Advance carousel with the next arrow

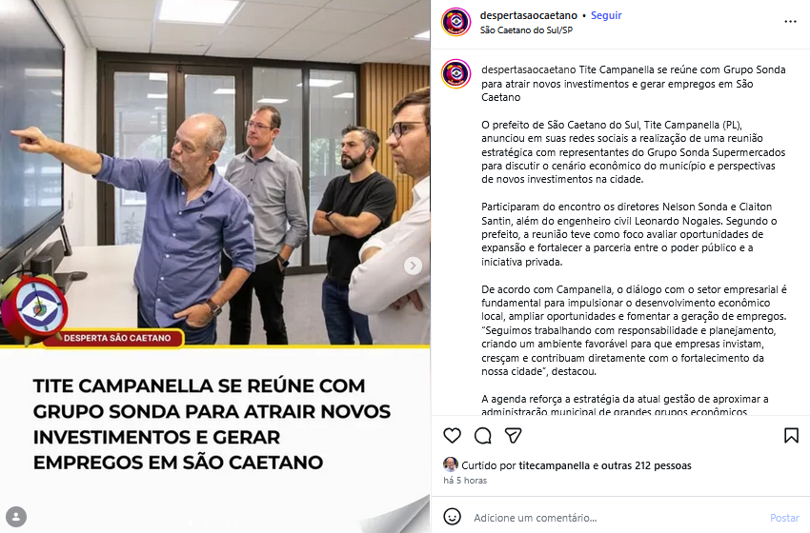[x=413, y=266]
